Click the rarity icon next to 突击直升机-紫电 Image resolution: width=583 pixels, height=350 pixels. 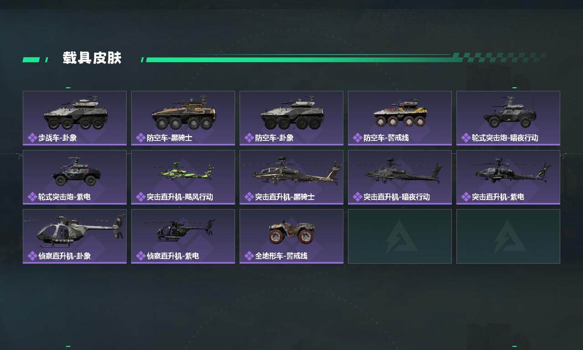[466, 197]
